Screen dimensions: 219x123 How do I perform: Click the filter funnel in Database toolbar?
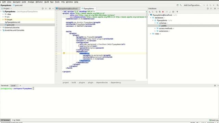[177, 12]
